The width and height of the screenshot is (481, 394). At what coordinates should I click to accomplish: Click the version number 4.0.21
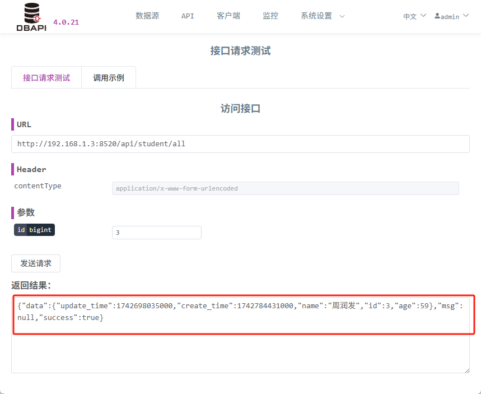(x=66, y=22)
